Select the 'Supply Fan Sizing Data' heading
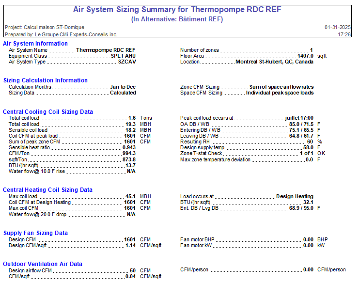Screen dimensions: 359x283 (35, 233)
